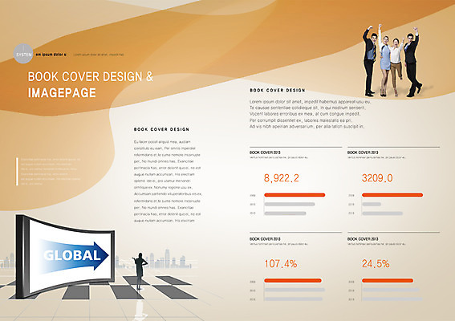Select the BOOK COVER DESIGN heading under the team photo

(x=278, y=90)
